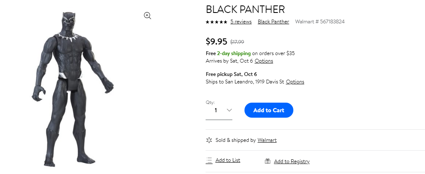This screenshot has width=425, height=174.
Task: Click the 2-day shipping green text
Action: click(234, 53)
